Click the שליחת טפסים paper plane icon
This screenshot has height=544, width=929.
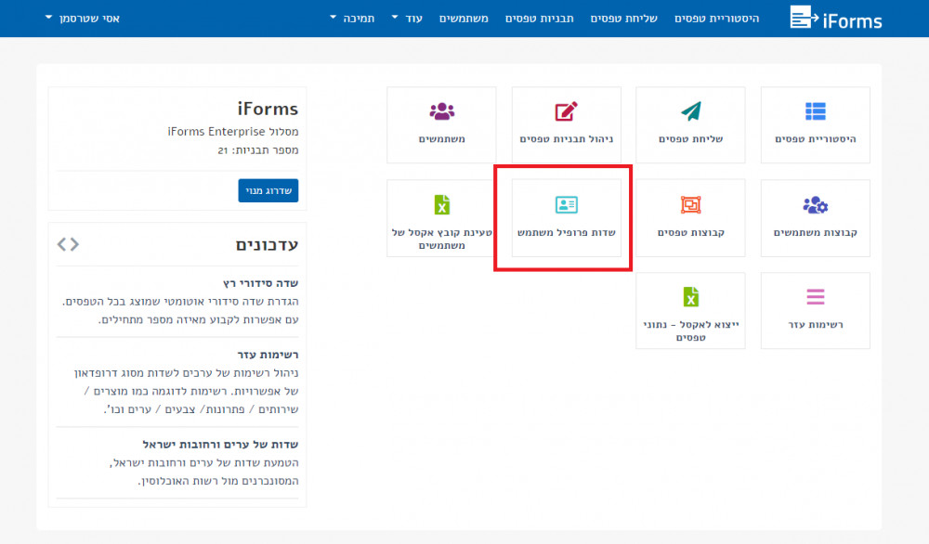[x=691, y=111]
